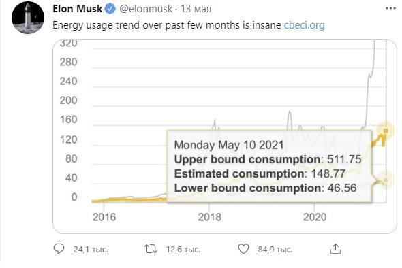This screenshot has height=268, width=402.
Task: Click the Elon Musk display name
Action: tap(77, 9)
